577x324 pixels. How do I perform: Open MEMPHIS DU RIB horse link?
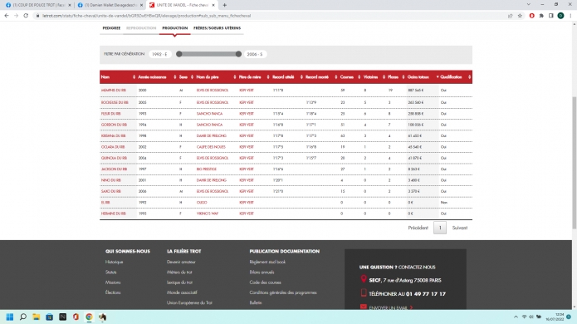pos(114,91)
